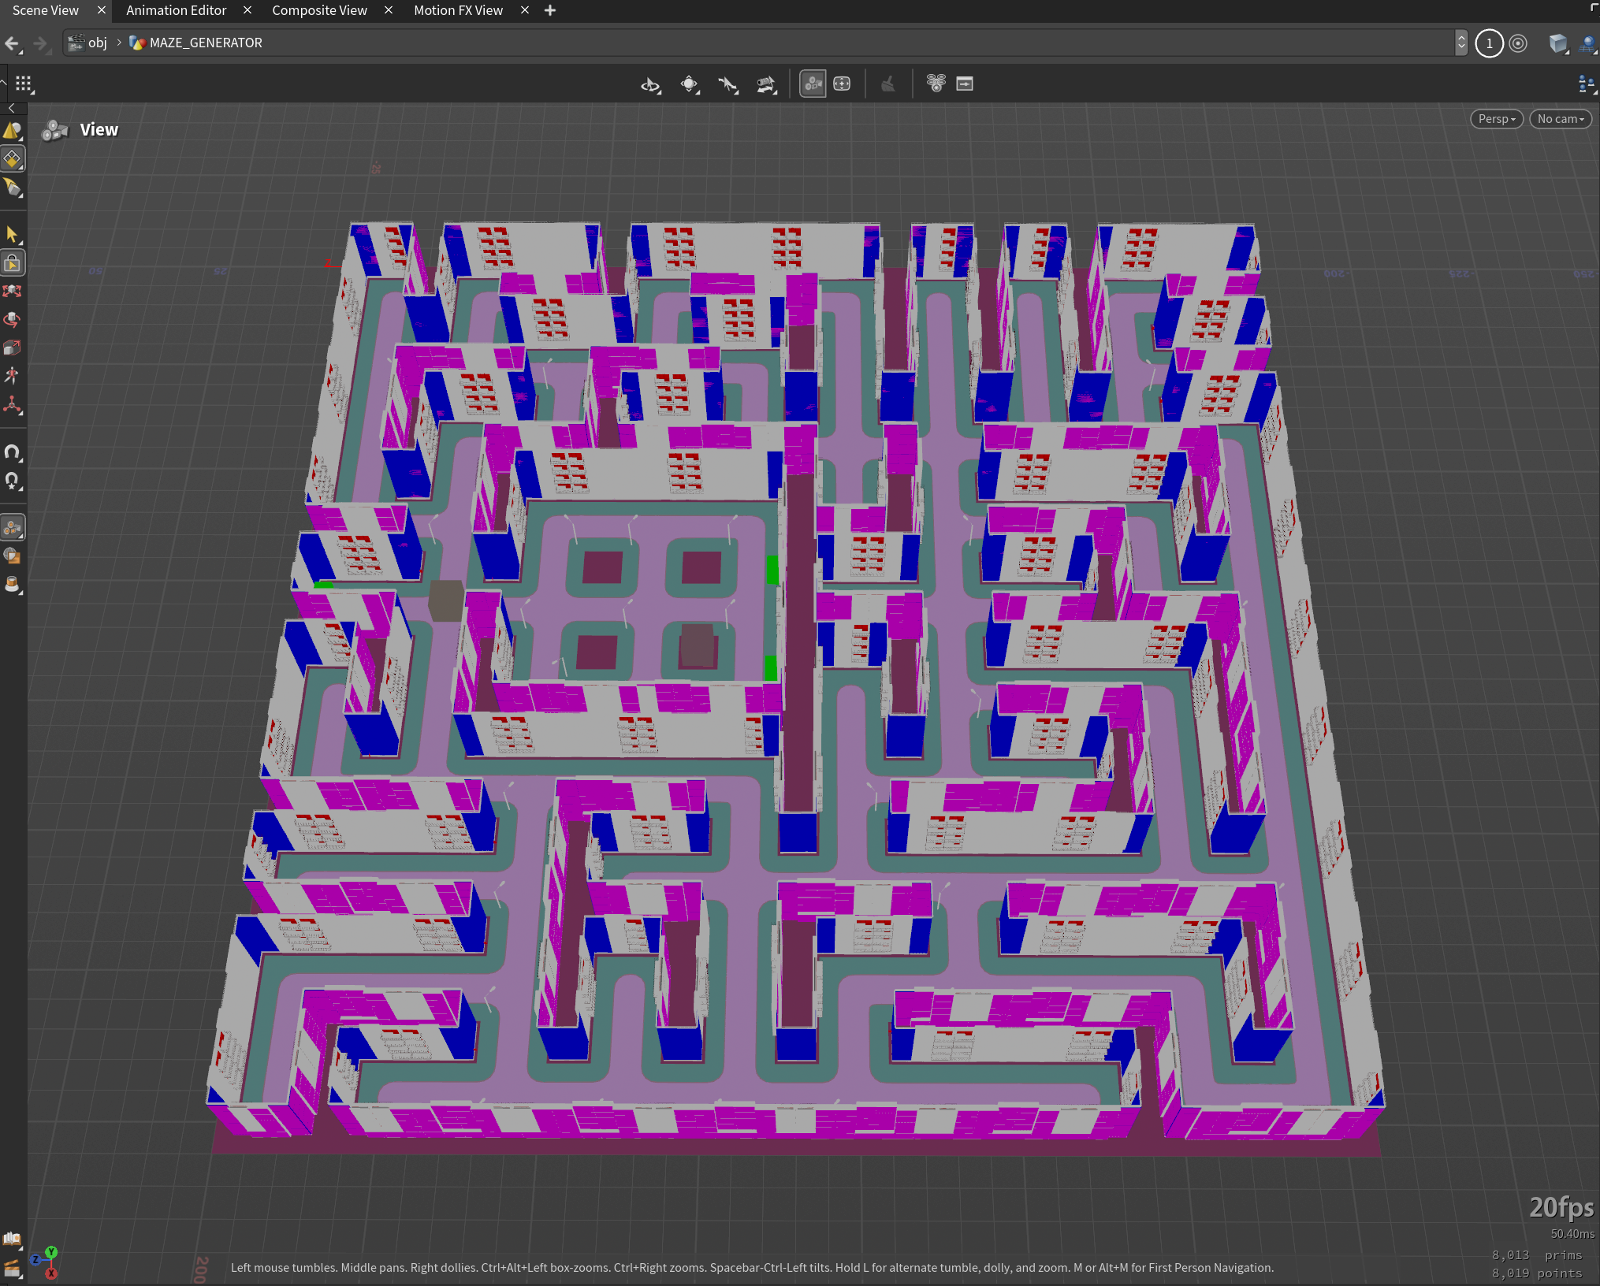Choose the Home view tool icon
1600x1286 pixels.
pyautogui.click(x=690, y=84)
